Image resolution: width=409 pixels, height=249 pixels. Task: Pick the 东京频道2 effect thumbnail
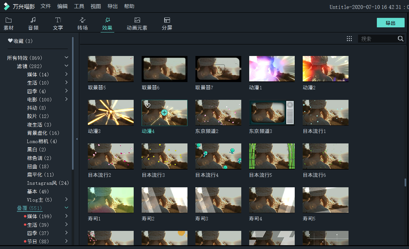pyautogui.click(x=218, y=113)
